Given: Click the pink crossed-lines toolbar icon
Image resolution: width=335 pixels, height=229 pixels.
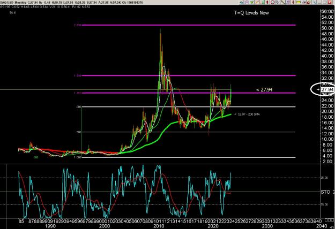Looking at the screenshot, I should tap(247, 2).
